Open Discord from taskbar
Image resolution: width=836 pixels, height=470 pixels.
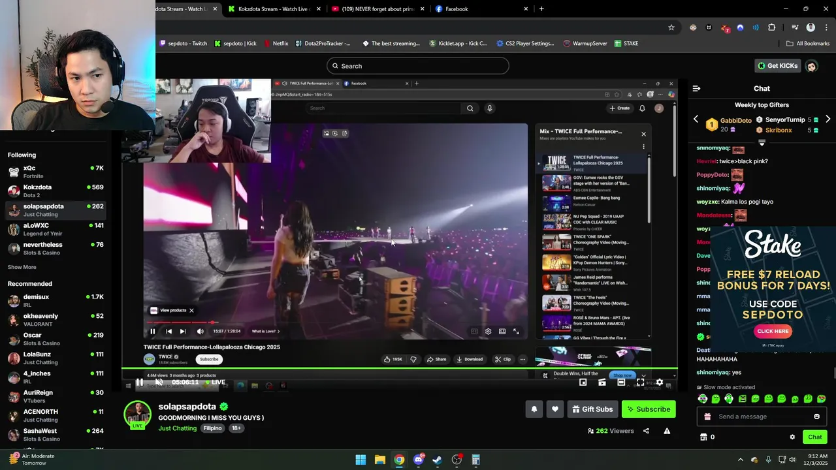coord(418,460)
